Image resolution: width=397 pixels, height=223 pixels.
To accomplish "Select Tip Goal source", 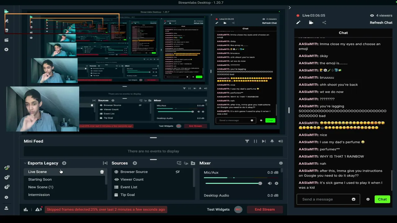I will tap(152, 195).
